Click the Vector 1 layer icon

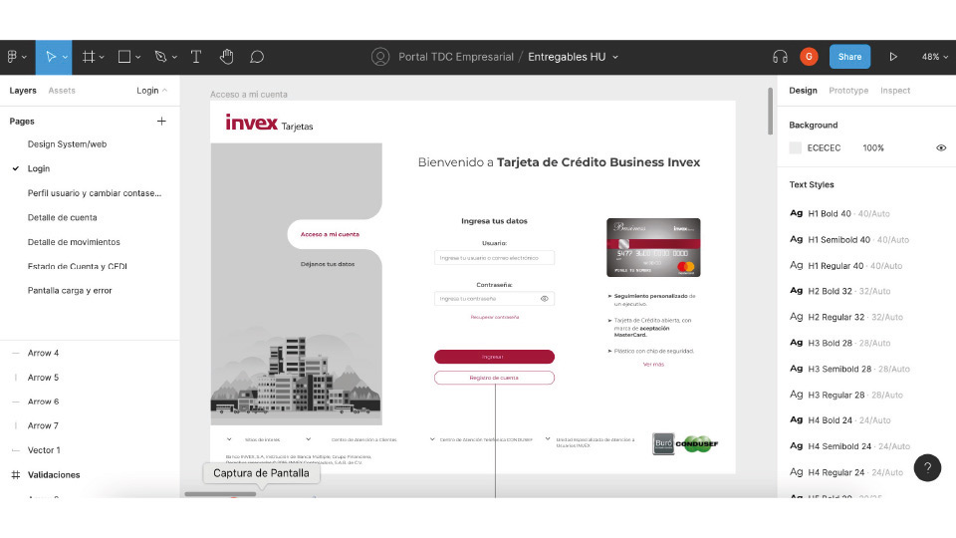16,450
